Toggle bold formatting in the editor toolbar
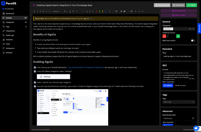This screenshot has width=201, height=132. pos(35,11)
